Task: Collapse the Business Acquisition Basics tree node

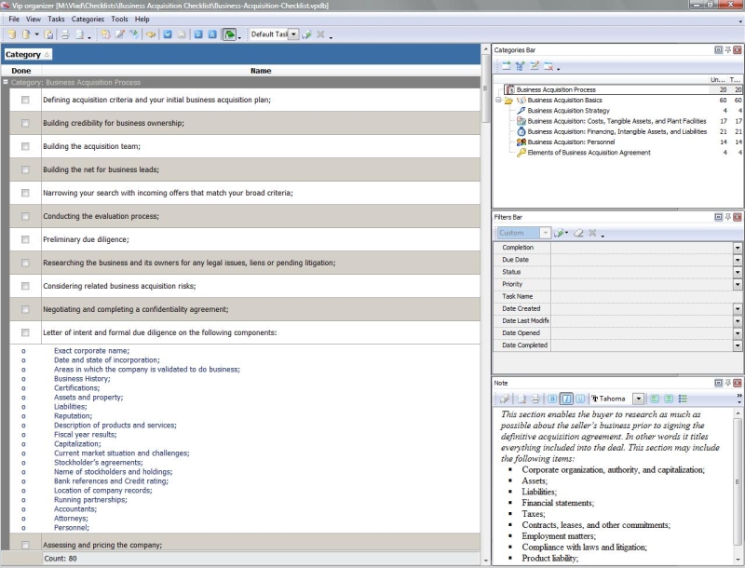Action: (x=497, y=100)
